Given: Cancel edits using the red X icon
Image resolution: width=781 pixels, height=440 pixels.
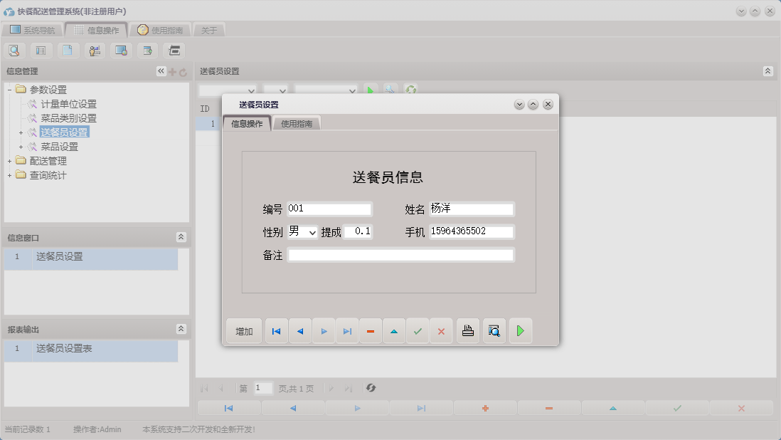Looking at the screenshot, I should [x=441, y=330].
